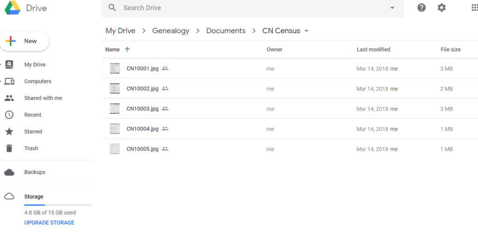478x234 pixels.
Task: Expand the Computers tree in the sidebar
Action: click(x=1, y=81)
